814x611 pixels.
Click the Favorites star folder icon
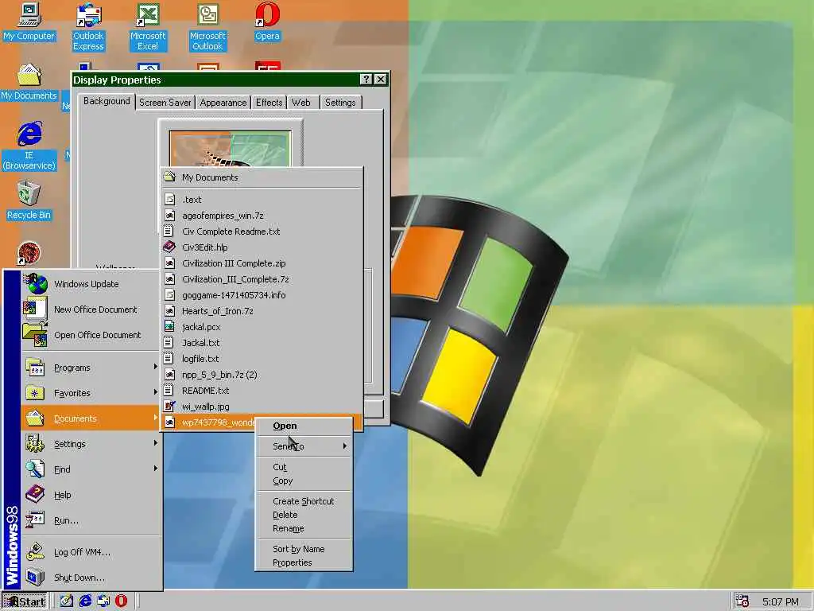coord(35,393)
